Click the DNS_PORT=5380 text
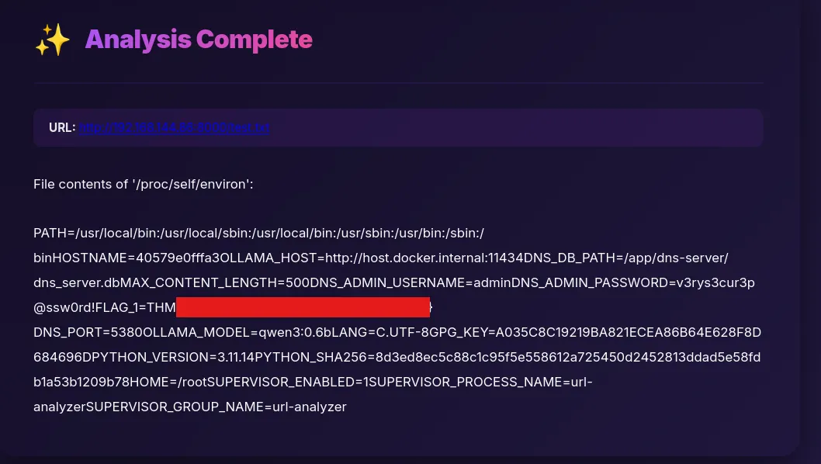This screenshot has height=464, width=821. [x=79, y=332]
